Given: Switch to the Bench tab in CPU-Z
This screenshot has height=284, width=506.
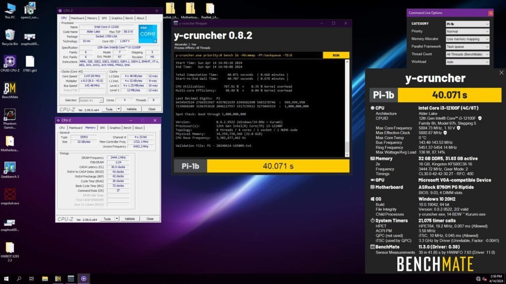Looking at the screenshot, I should (129, 18).
